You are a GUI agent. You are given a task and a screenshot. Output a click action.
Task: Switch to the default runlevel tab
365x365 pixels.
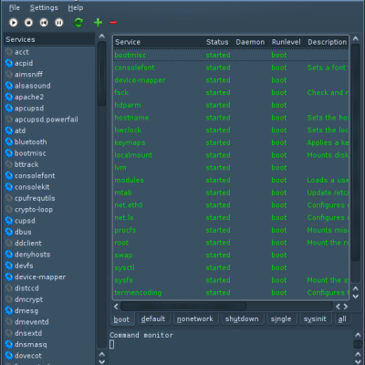153,319
